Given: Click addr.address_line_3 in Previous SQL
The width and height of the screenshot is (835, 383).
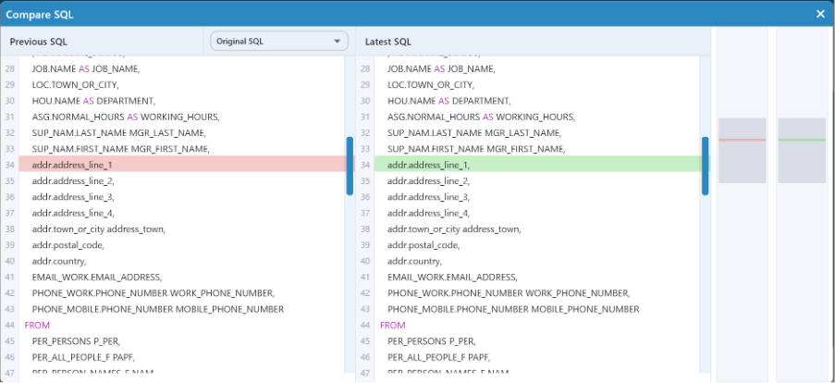Looking at the screenshot, I should pyautogui.click(x=73, y=197).
